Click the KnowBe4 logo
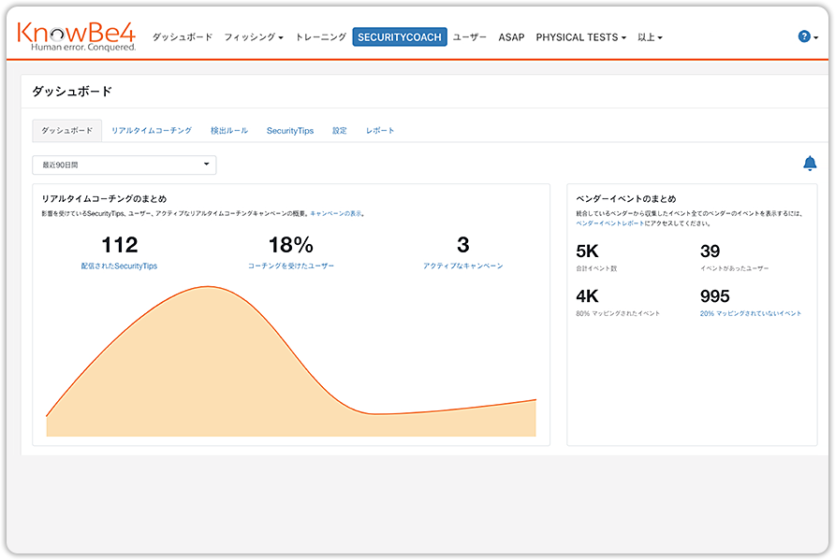 77,36
